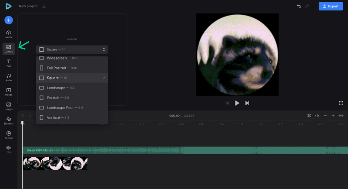This screenshot has height=189, width=348.
Task: Open the Media upload panel
Action: tap(9, 34)
